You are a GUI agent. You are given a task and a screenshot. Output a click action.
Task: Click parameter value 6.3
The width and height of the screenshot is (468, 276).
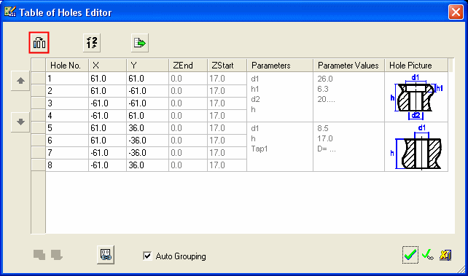point(323,89)
